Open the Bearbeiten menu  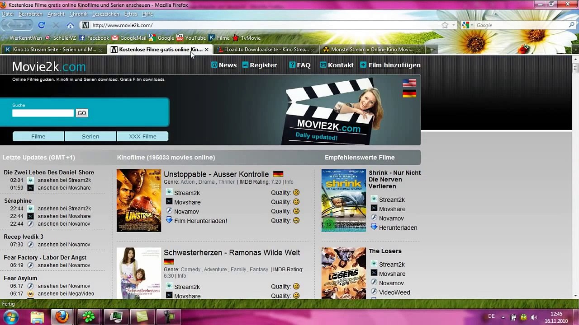[30, 14]
